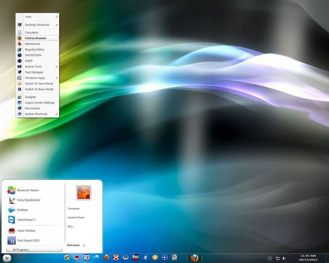Open the running Firefox taskbar button
The width and height of the screenshot is (329, 263).
(194, 258)
